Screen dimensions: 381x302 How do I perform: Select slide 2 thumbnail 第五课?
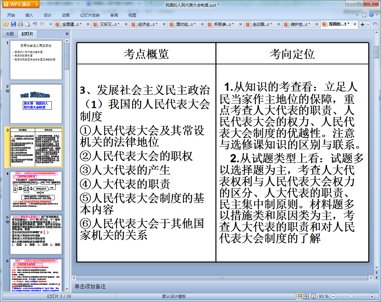coord(36,104)
